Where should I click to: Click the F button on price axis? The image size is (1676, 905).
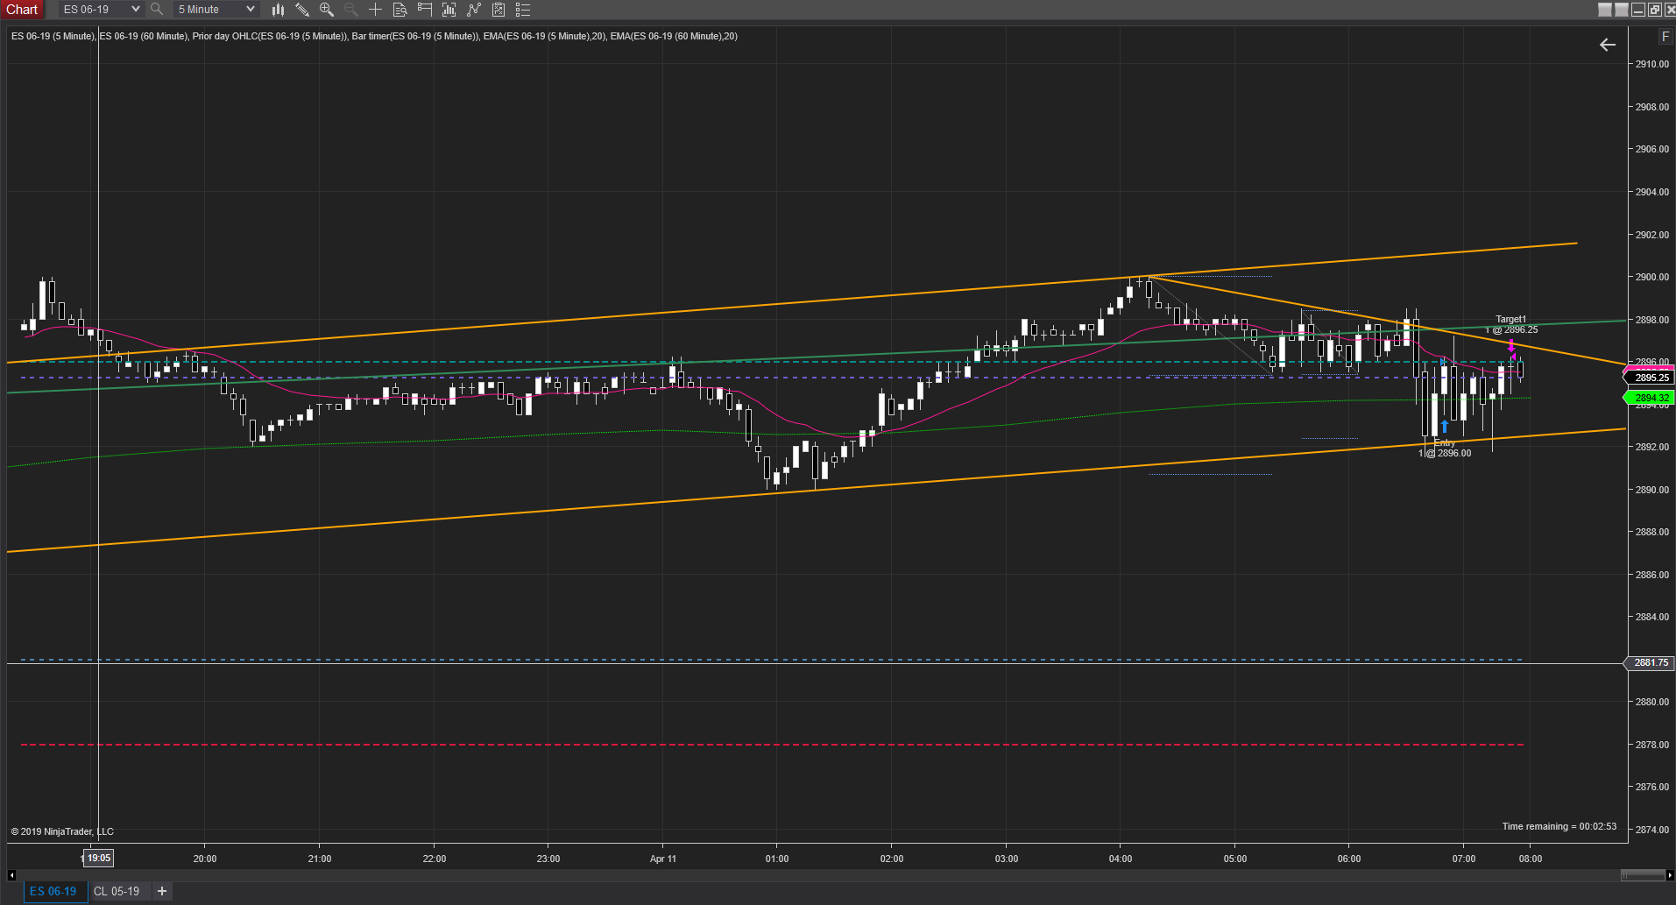(x=1665, y=37)
